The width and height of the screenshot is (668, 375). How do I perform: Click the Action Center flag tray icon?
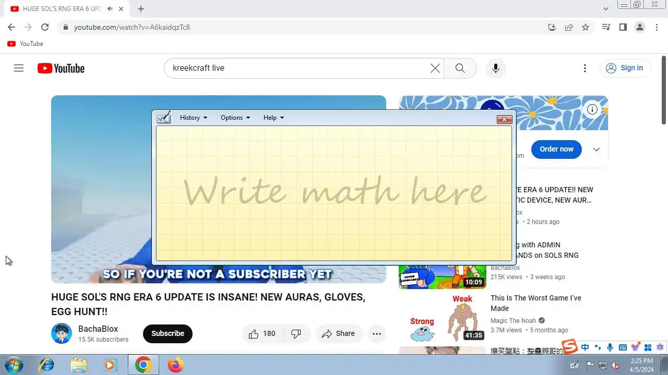point(590,365)
